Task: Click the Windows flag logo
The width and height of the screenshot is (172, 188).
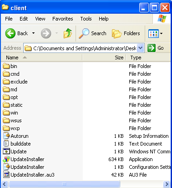Action: coord(162,19)
